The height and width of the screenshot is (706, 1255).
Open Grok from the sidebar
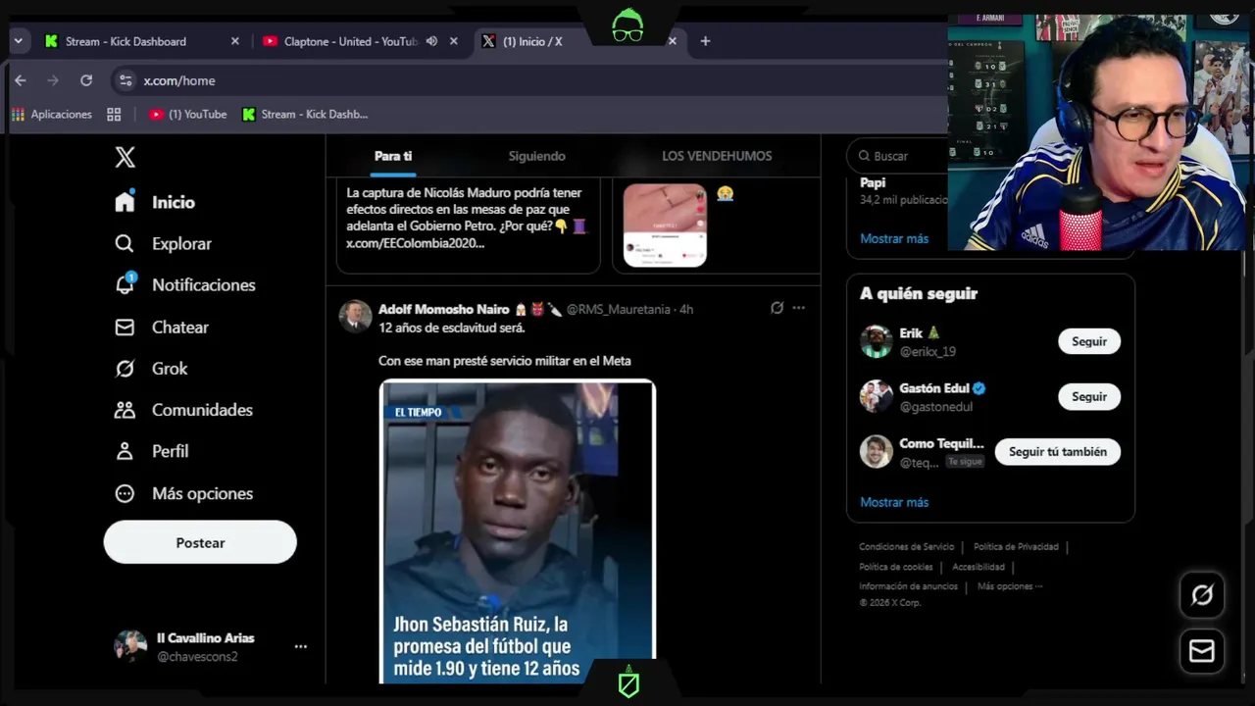(151, 369)
